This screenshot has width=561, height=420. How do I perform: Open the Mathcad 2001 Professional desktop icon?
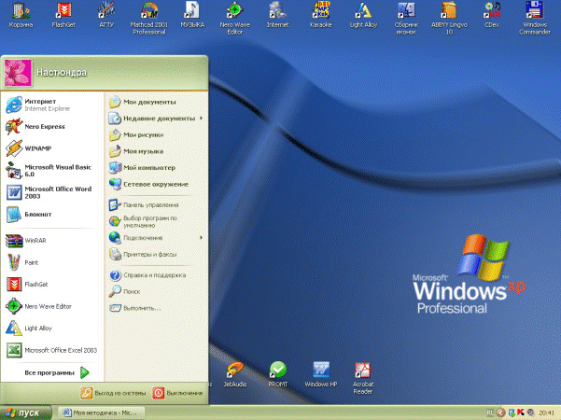(149, 12)
